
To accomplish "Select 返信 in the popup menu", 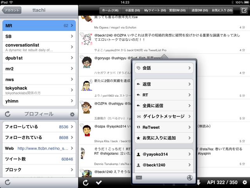I will [x=164, y=84].
